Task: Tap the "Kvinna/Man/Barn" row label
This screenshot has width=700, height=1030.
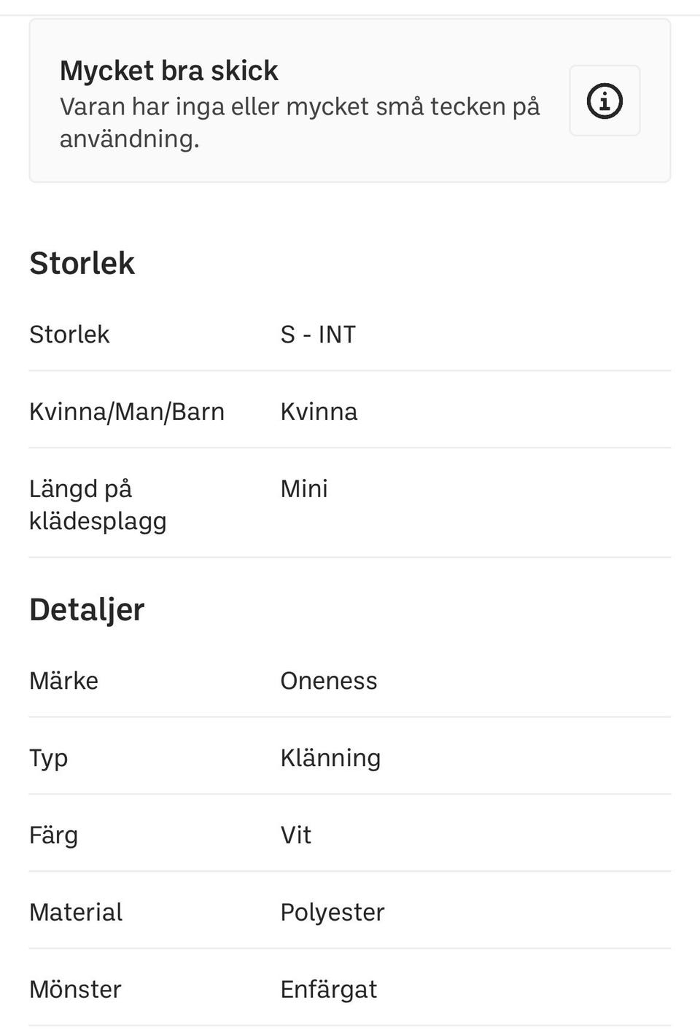Action: 127,412
